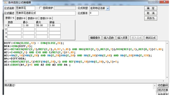Click the A2:=C=HHV(C,5) code line
The image size is (170, 98).
pos(40,53)
